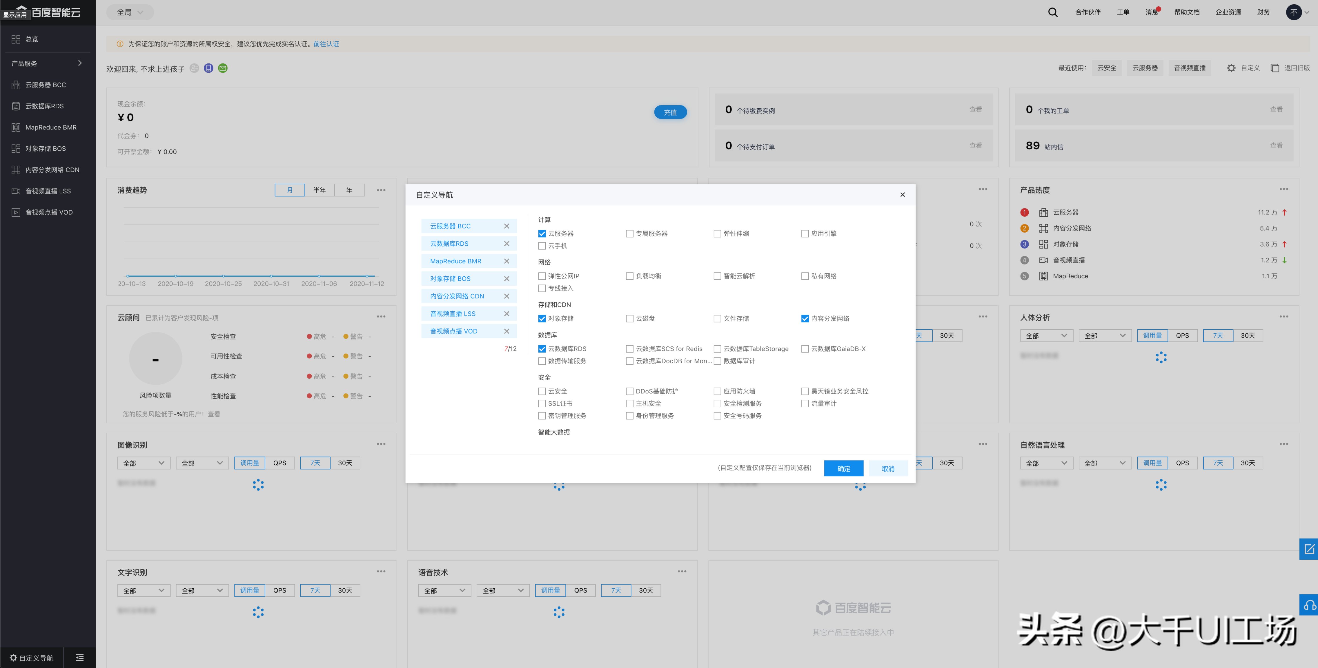
Task: Open the more options dots on 消费趋势
Action: [381, 190]
